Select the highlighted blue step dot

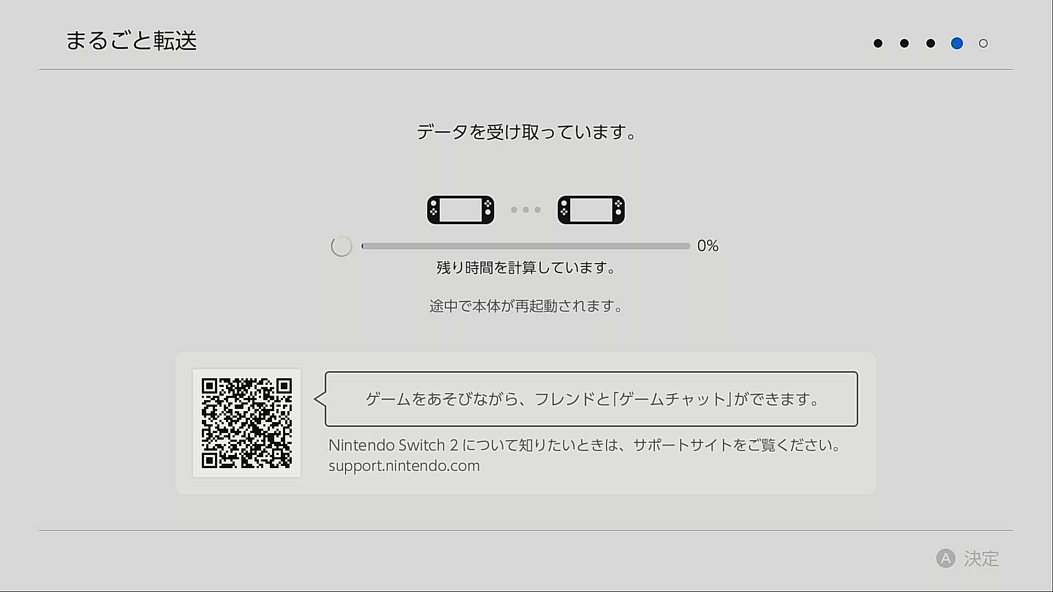957,43
